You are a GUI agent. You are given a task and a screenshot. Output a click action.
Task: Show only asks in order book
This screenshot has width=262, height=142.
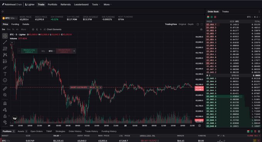point(215,17)
